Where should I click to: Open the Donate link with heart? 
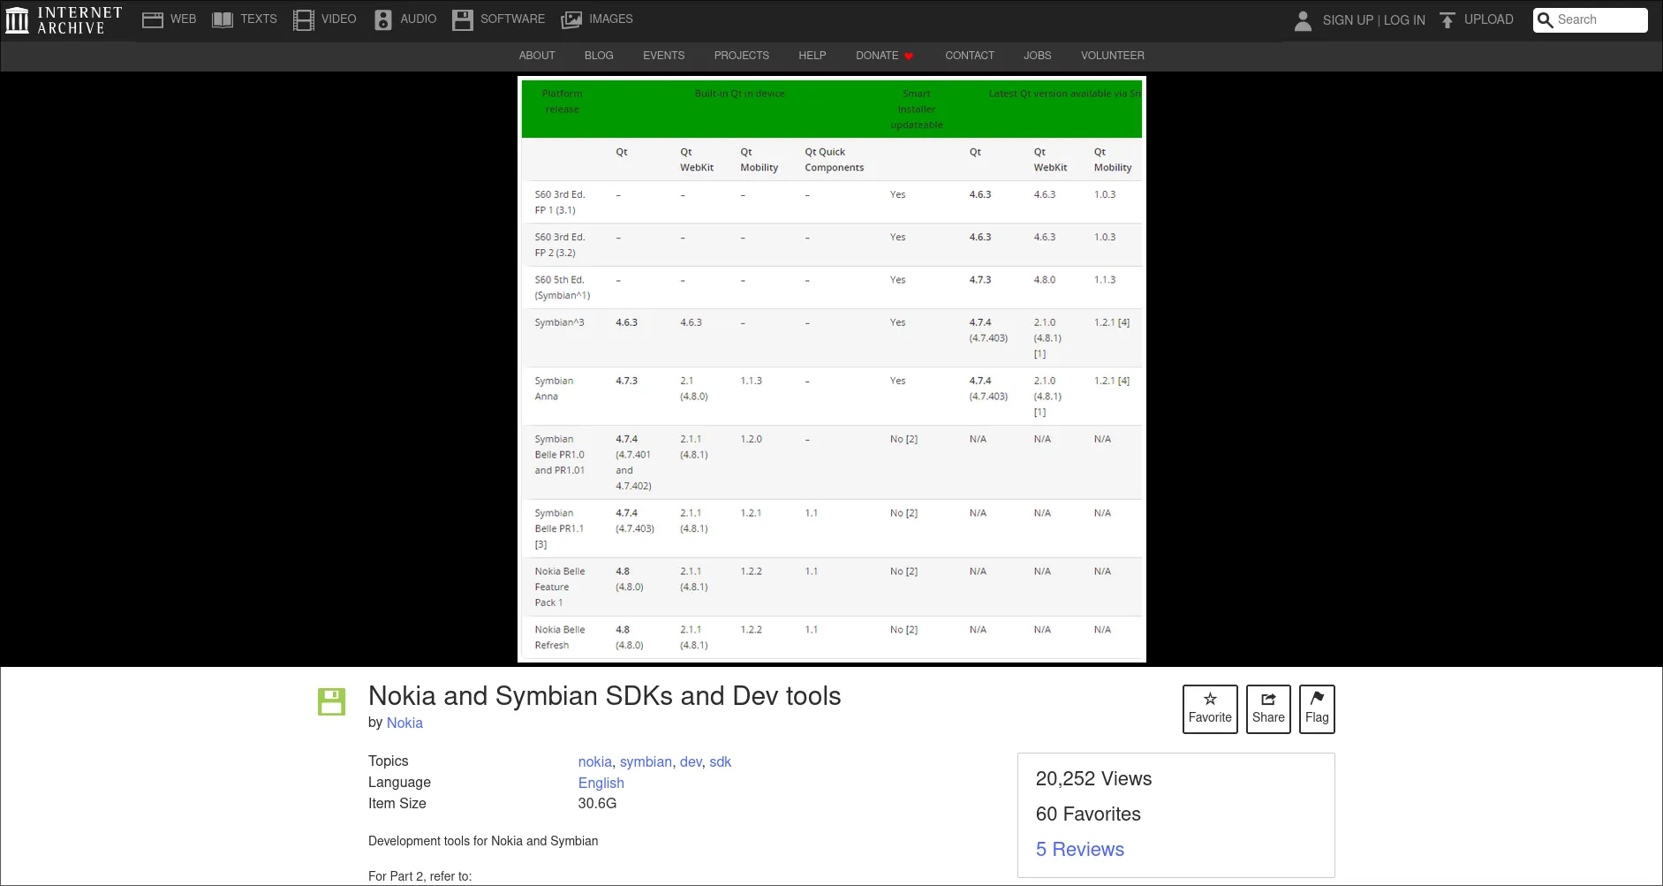(x=884, y=56)
